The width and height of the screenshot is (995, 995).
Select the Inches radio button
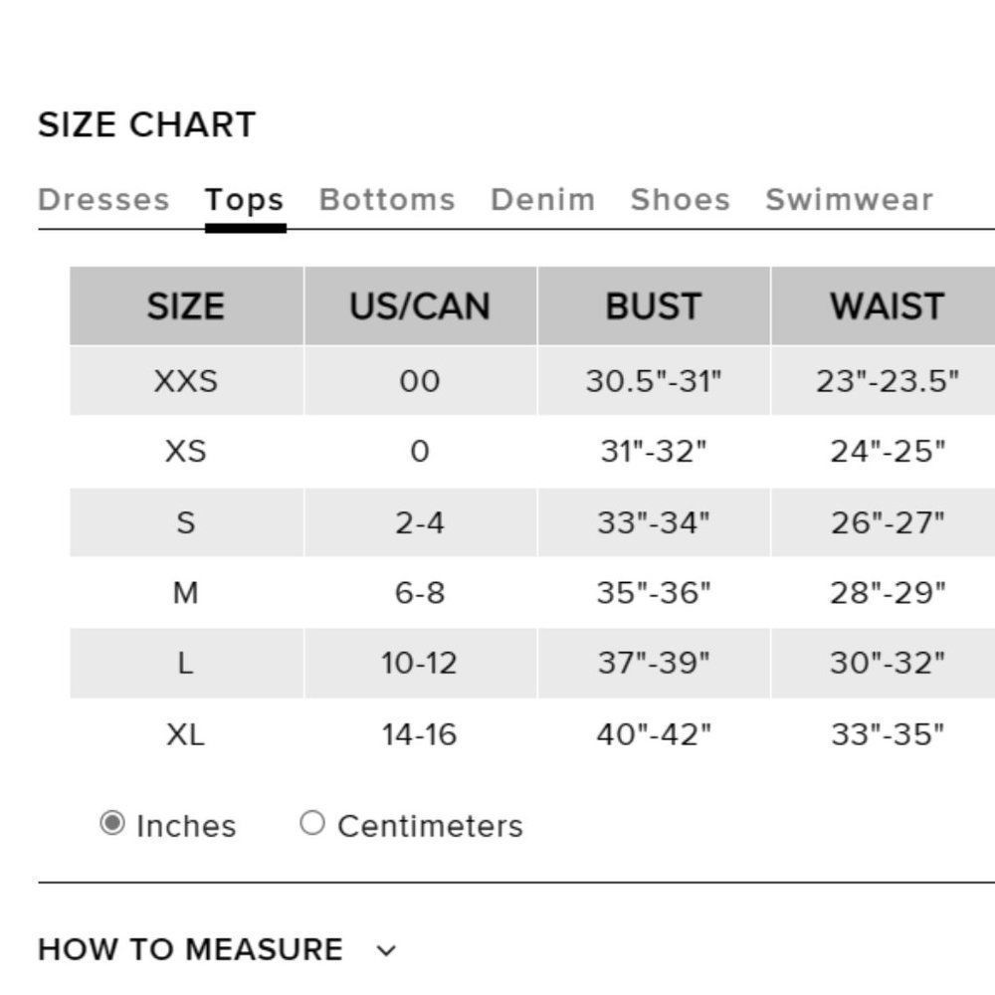pos(112,822)
